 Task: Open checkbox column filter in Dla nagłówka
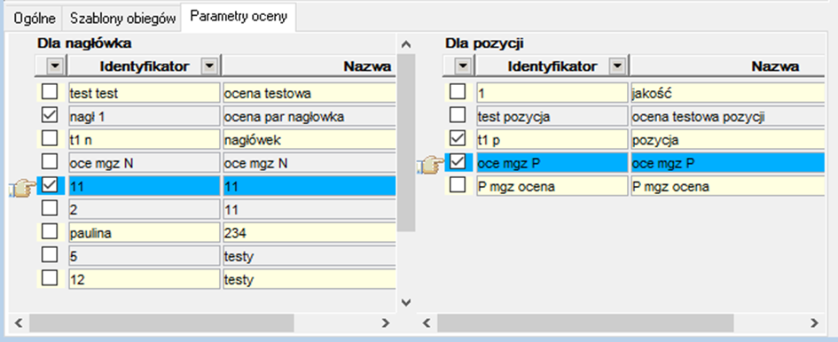click(55, 66)
